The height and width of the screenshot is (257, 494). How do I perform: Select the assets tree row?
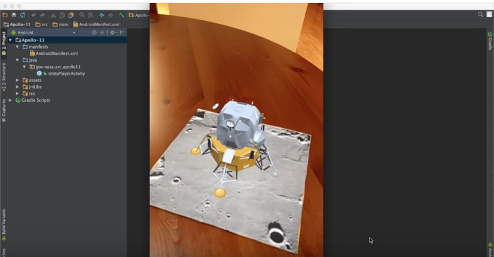[32, 80]
